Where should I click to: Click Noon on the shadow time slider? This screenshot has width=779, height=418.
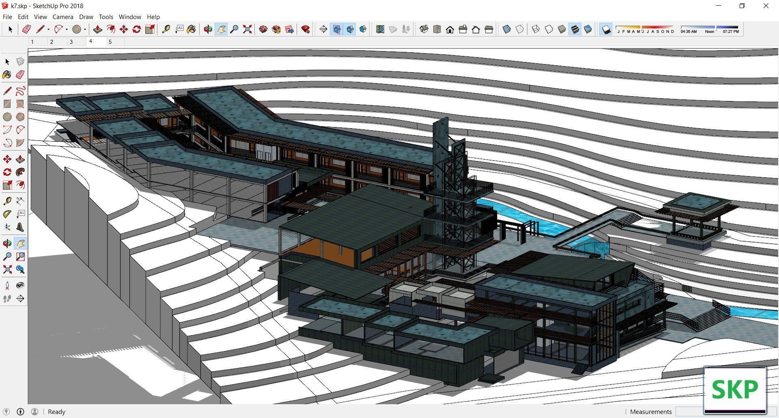[710, 31]
